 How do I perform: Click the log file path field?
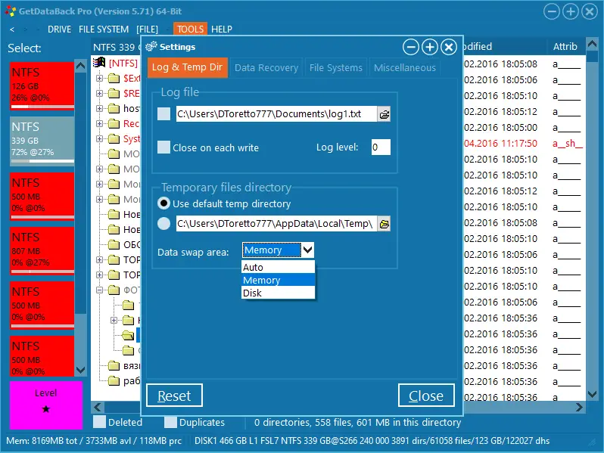276,114
